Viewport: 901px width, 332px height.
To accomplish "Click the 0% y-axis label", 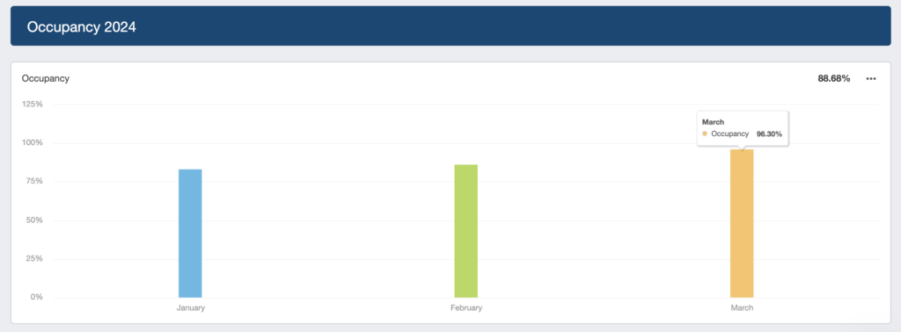I will coord(35,297).
